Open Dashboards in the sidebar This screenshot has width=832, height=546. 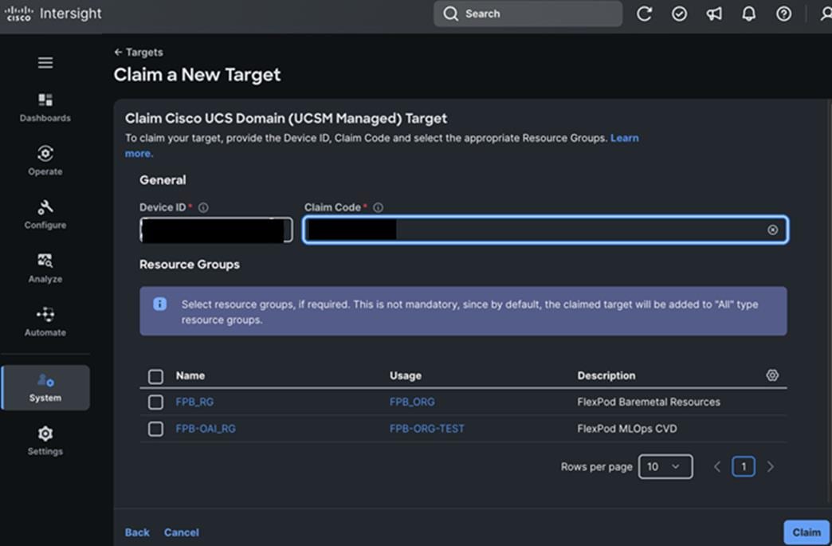[45, 108]
